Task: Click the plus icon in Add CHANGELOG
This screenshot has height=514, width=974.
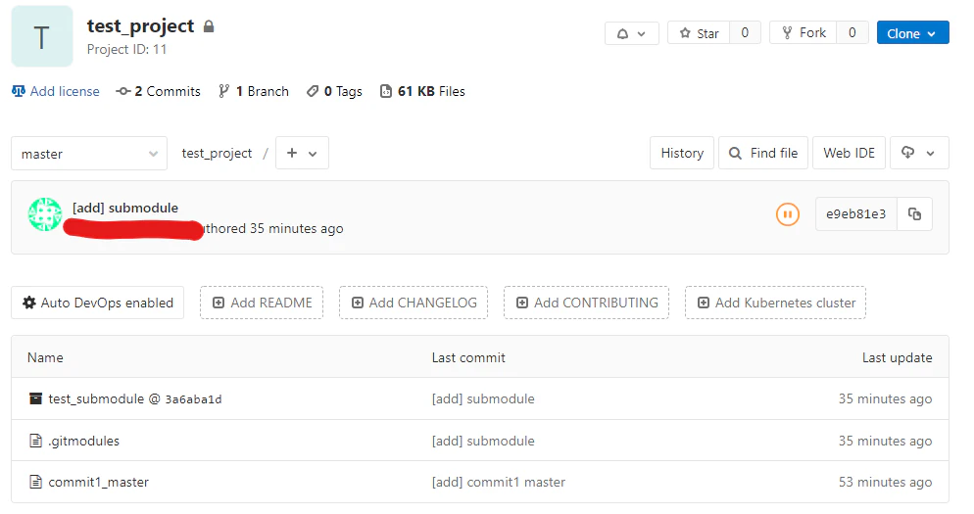Action: (358, 303)
